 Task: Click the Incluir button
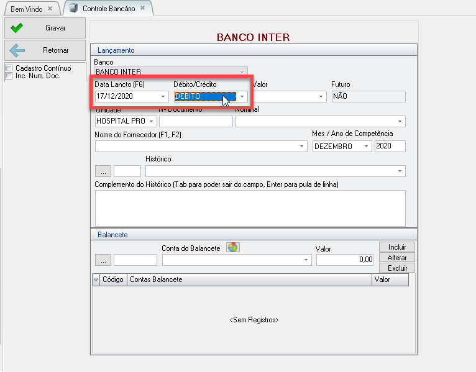pos(397,247)
